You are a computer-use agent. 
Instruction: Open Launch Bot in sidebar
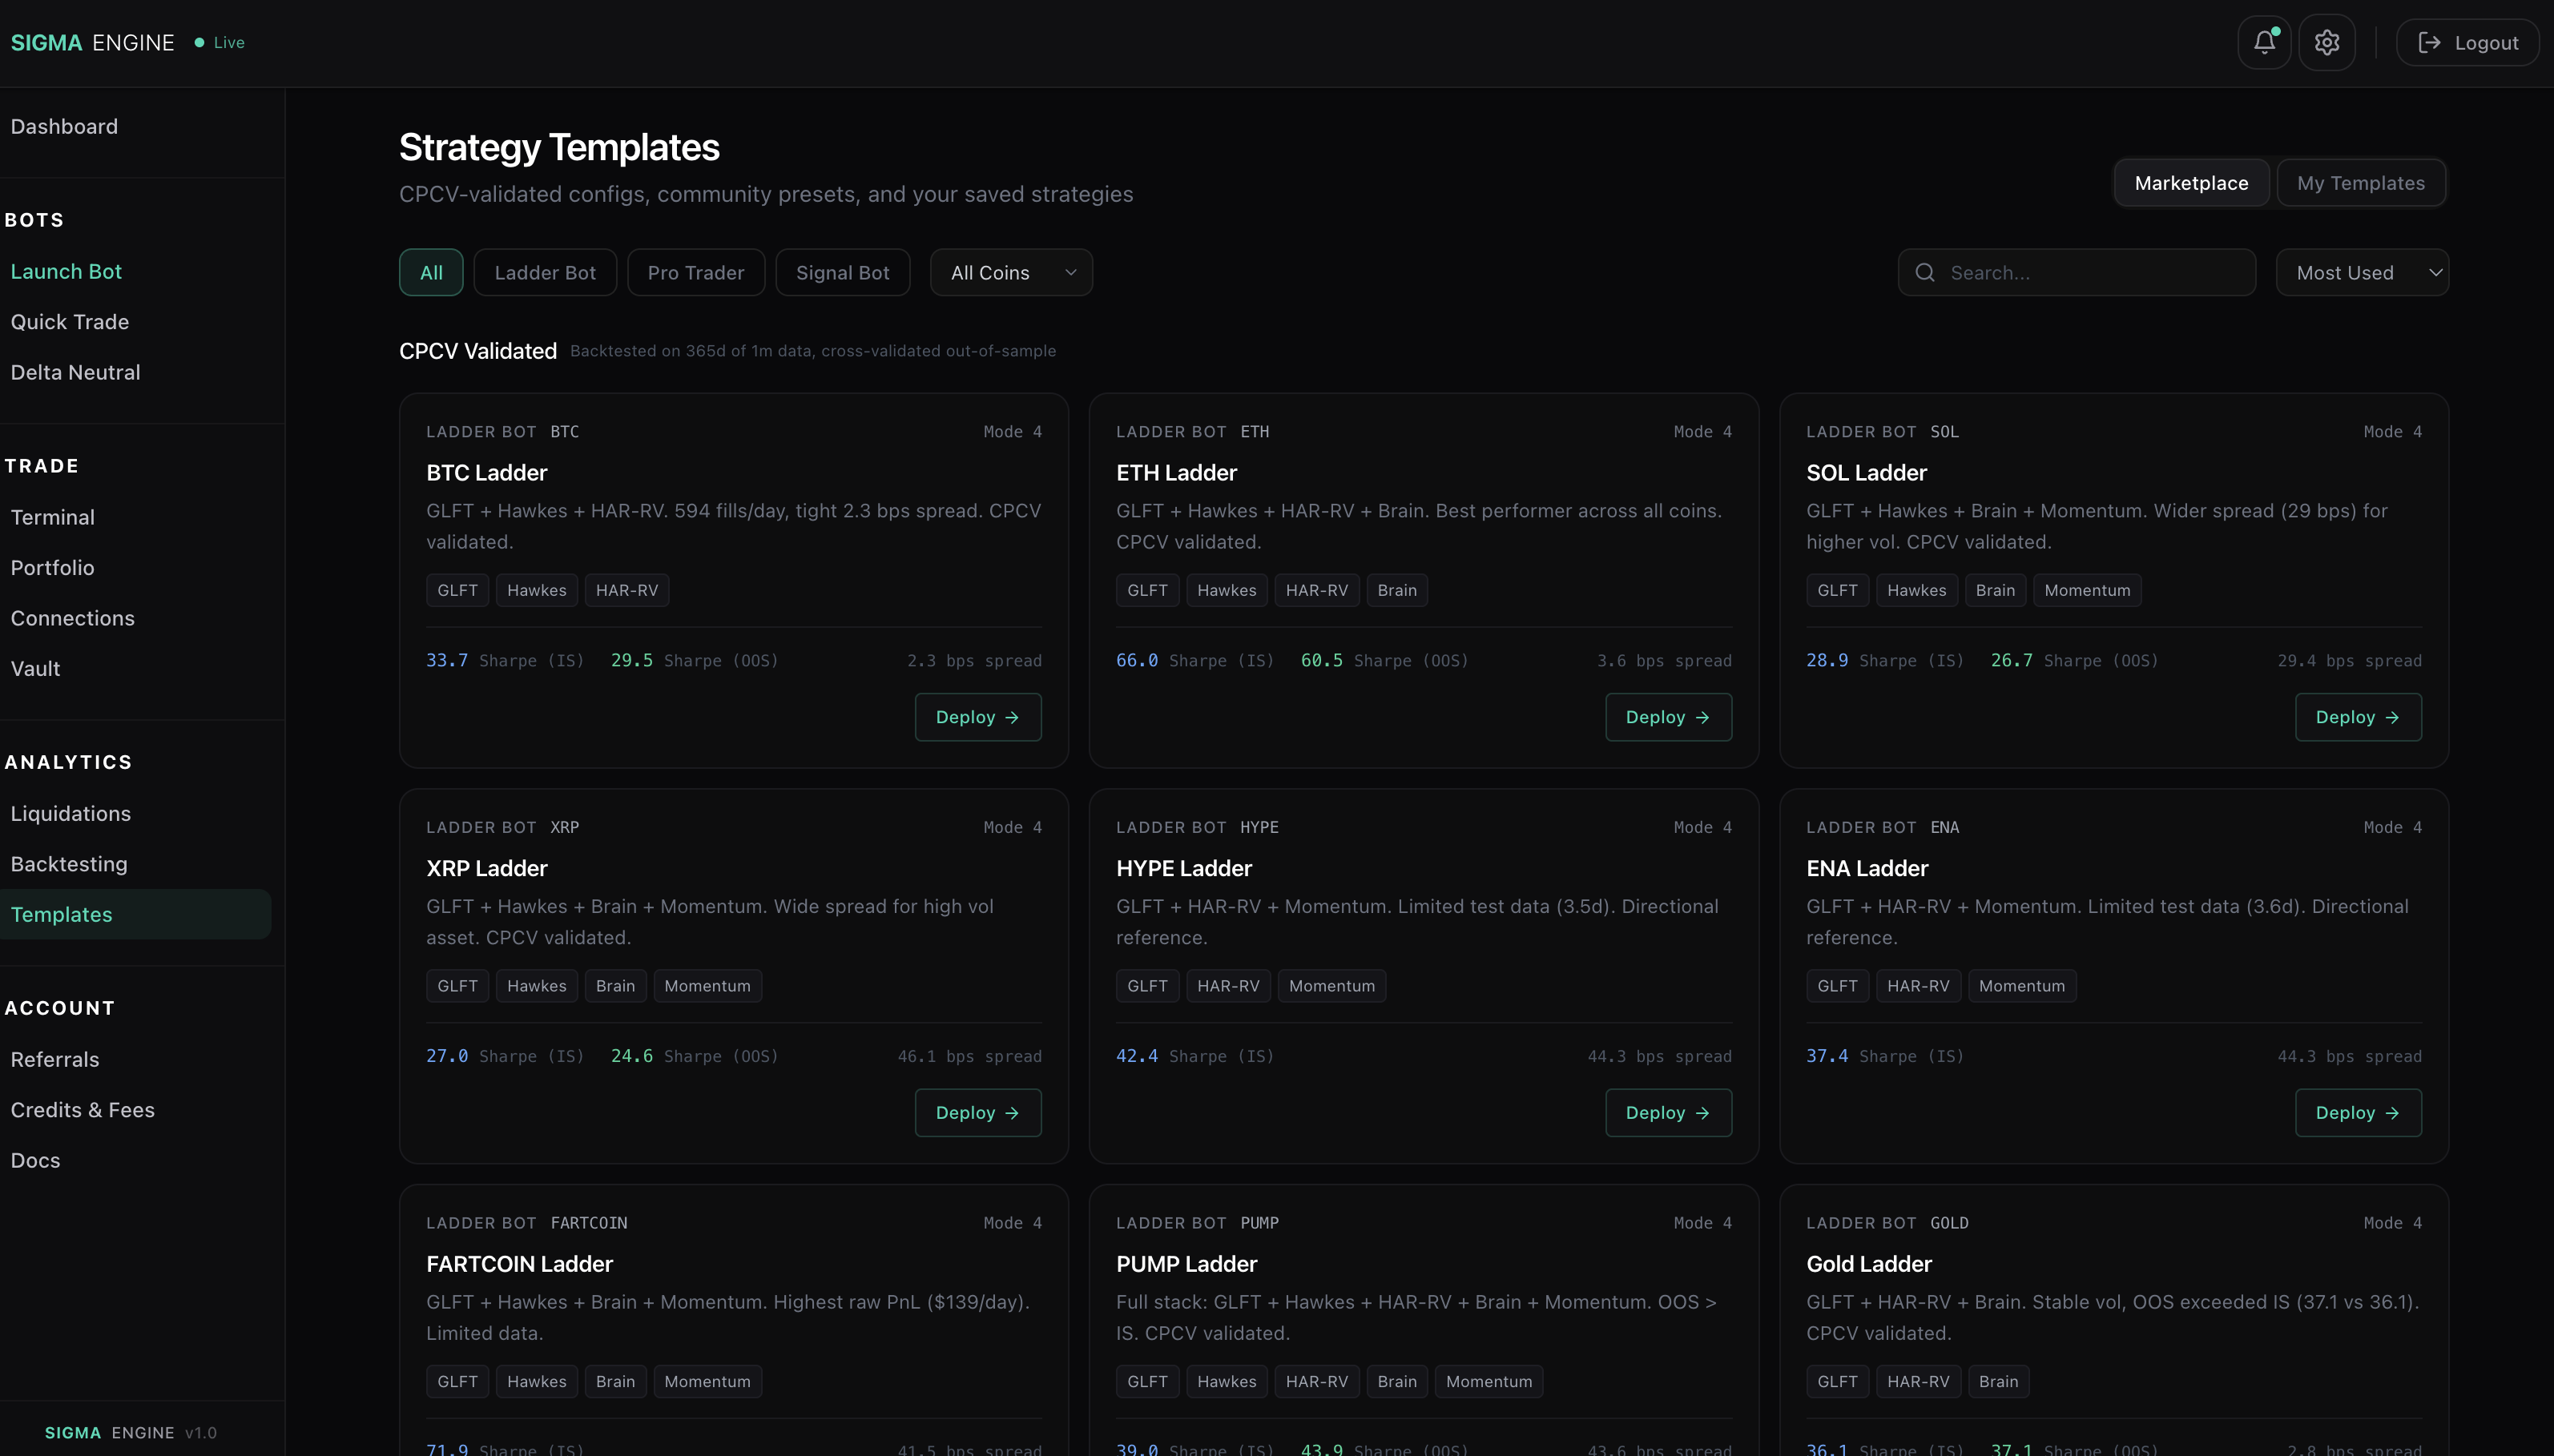(66, 271)
